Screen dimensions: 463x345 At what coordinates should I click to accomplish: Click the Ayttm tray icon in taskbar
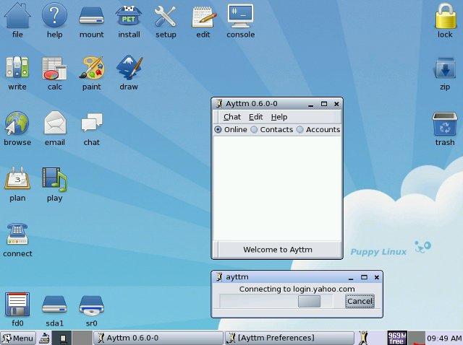[363, 338]
